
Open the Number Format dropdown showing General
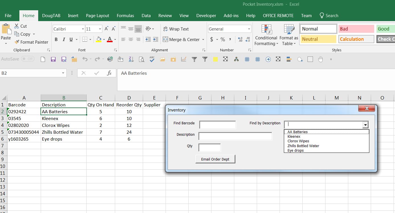(249, 29)
